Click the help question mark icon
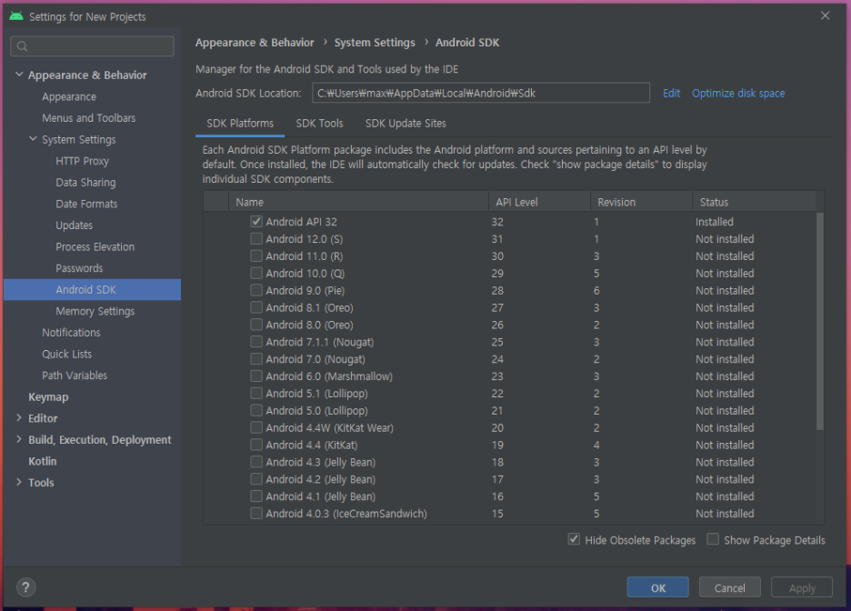The image size is (851, 611). pyautogui.click(x=25, y=587)
